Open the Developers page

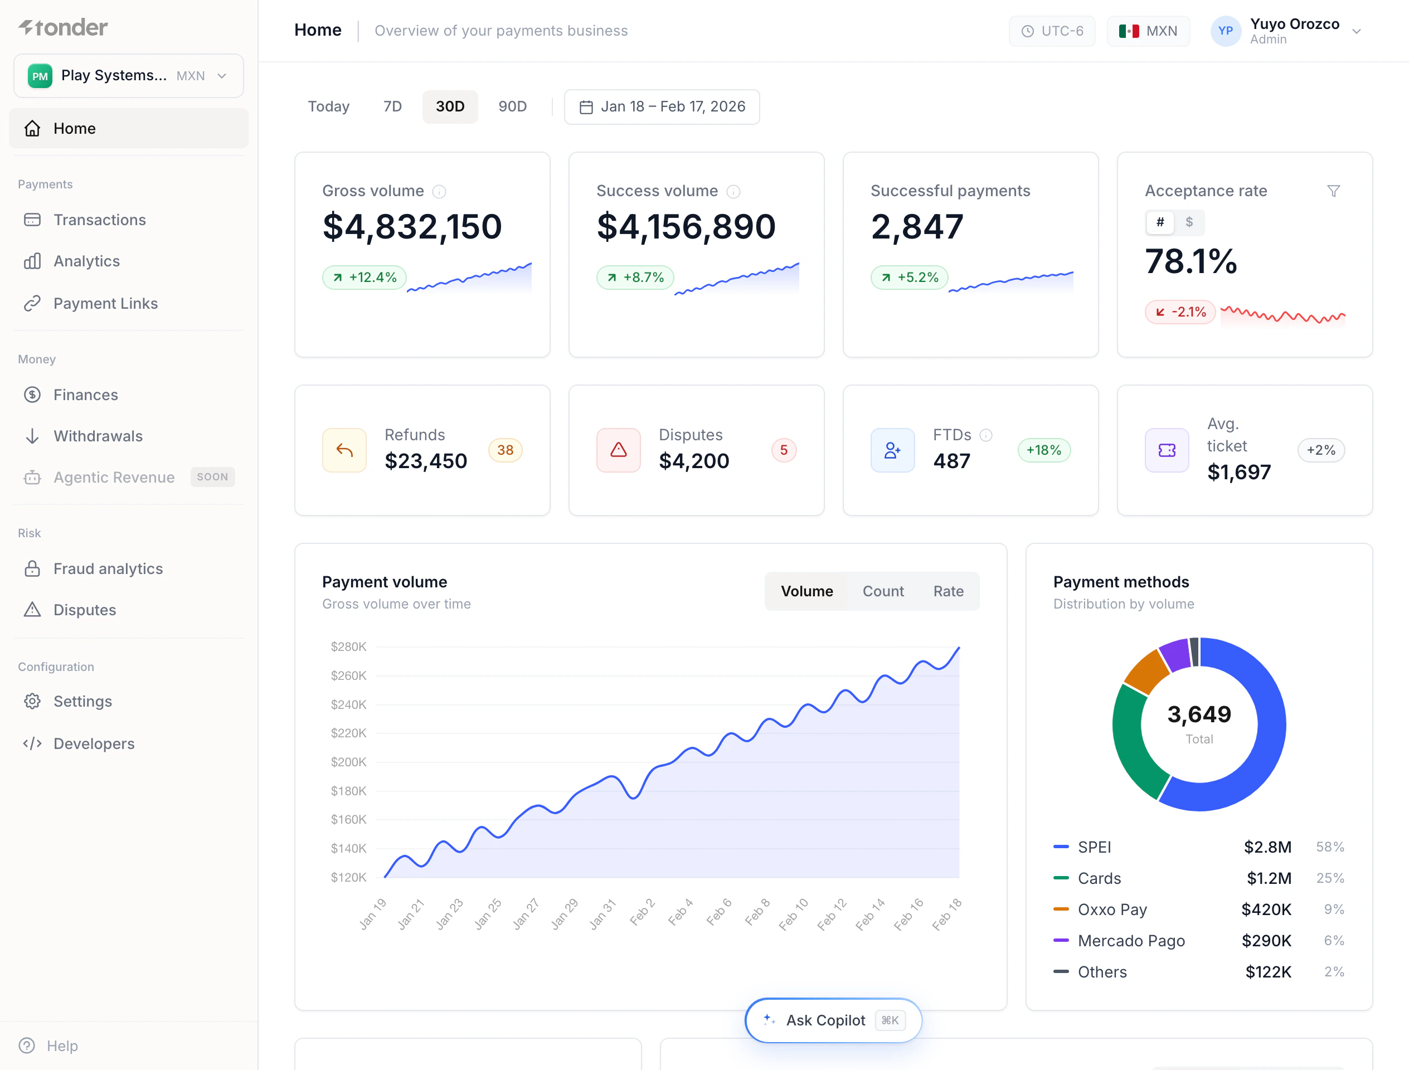click(129, 743)
